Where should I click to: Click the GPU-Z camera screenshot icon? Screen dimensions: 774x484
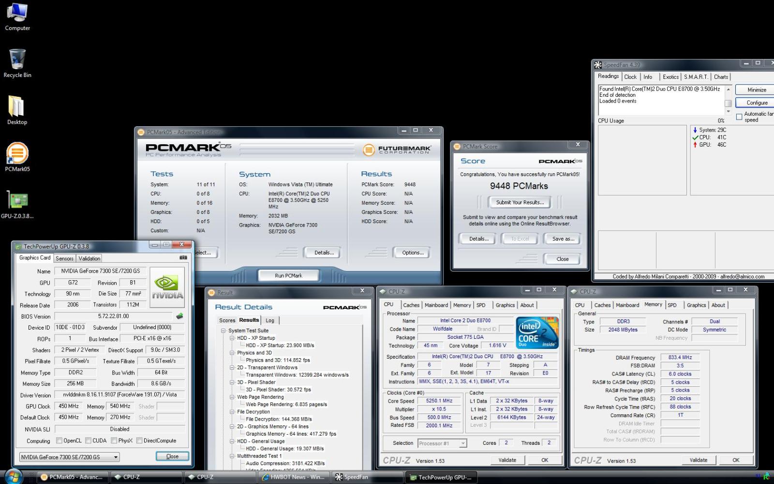183,257
